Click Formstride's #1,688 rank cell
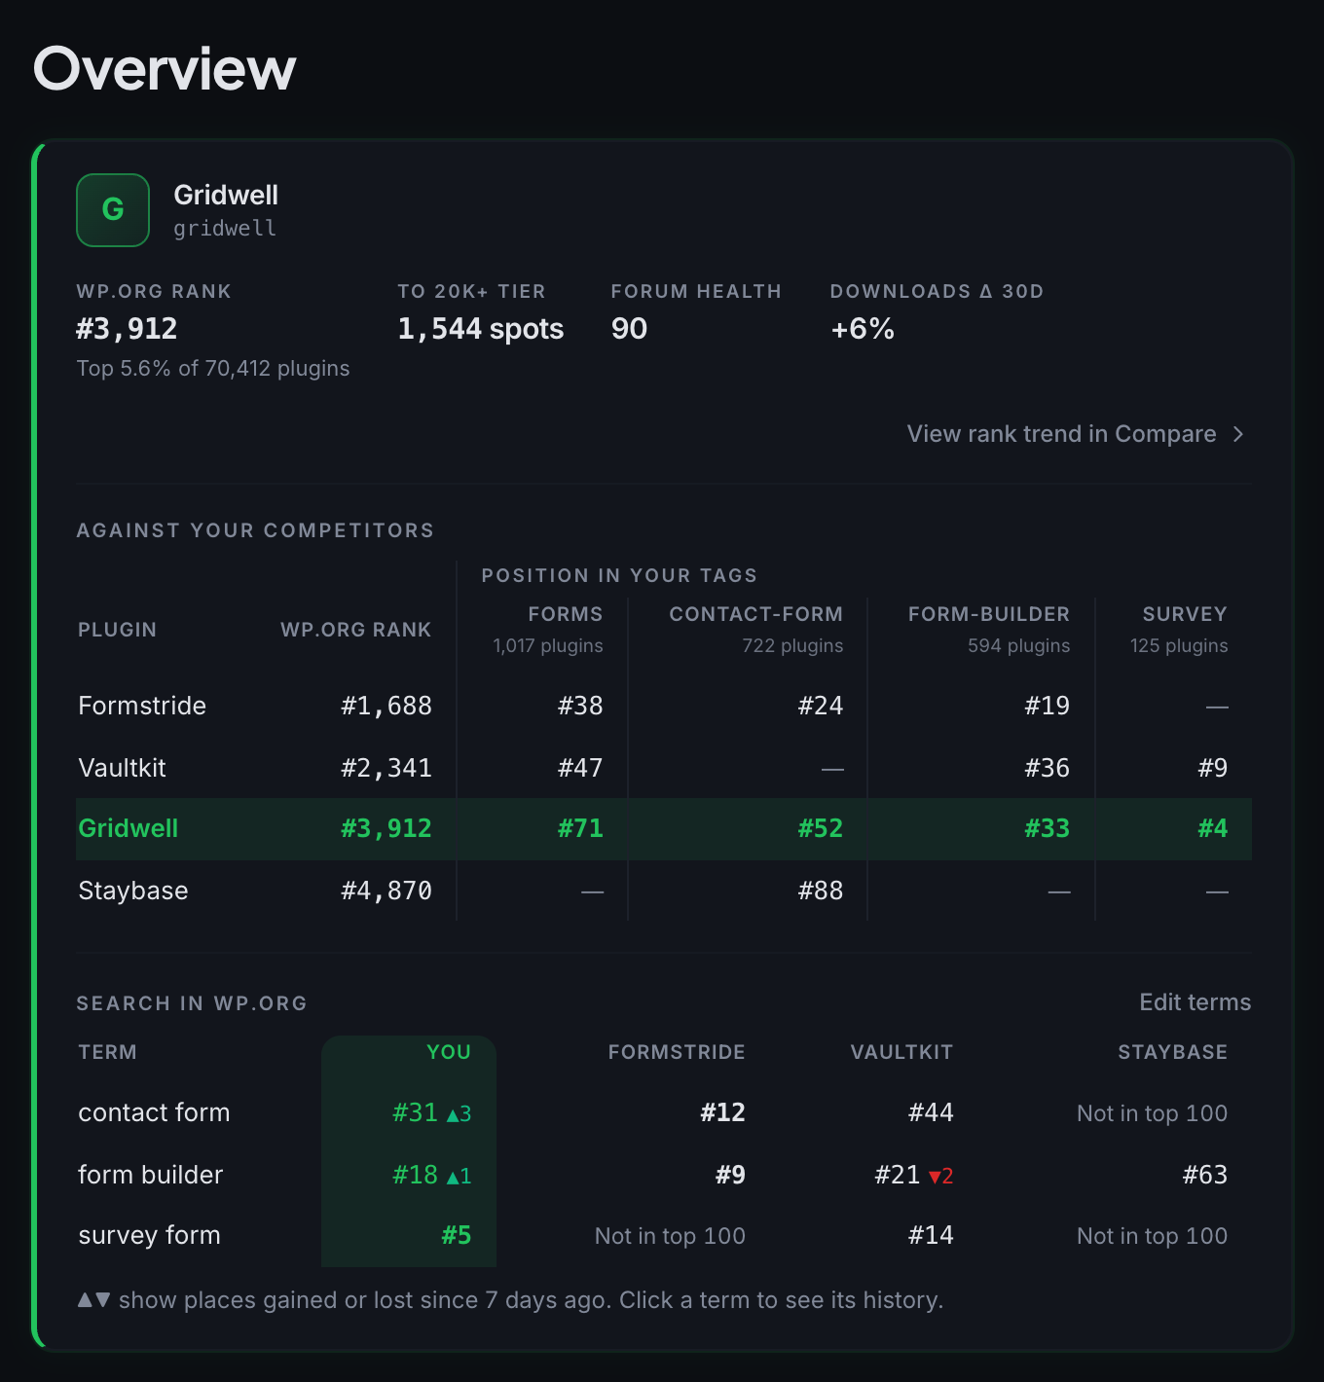 tap(386, 706)
